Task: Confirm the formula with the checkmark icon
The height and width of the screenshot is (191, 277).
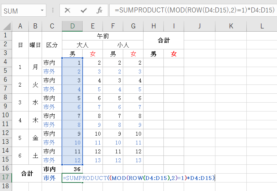Action: (x=83, y=10)
